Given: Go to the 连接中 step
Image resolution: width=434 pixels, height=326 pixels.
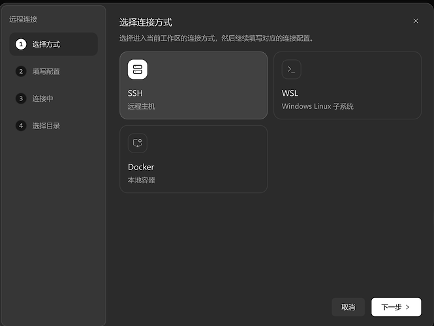Looking at the screenshot, I should [x=54, y=98].
